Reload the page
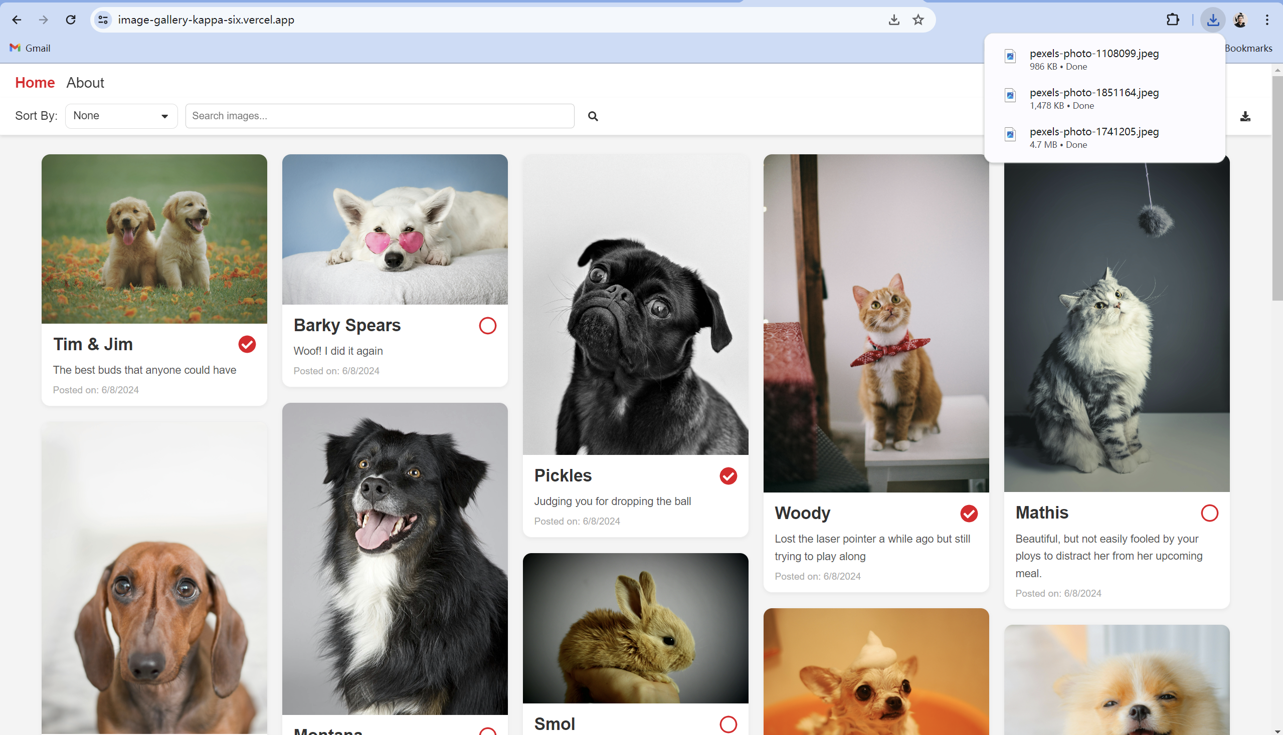1283x735 pixels. pos(71,20)
